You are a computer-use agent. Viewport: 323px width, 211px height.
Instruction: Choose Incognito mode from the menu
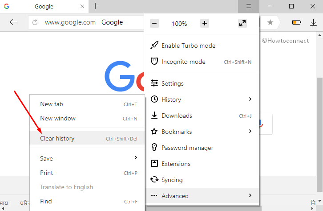[x=202, y=62]
